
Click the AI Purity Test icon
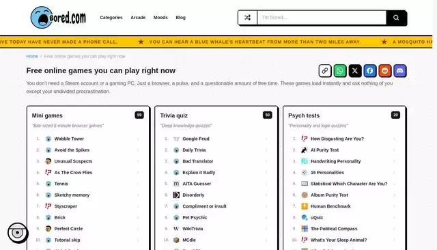[x=305, y=150]
